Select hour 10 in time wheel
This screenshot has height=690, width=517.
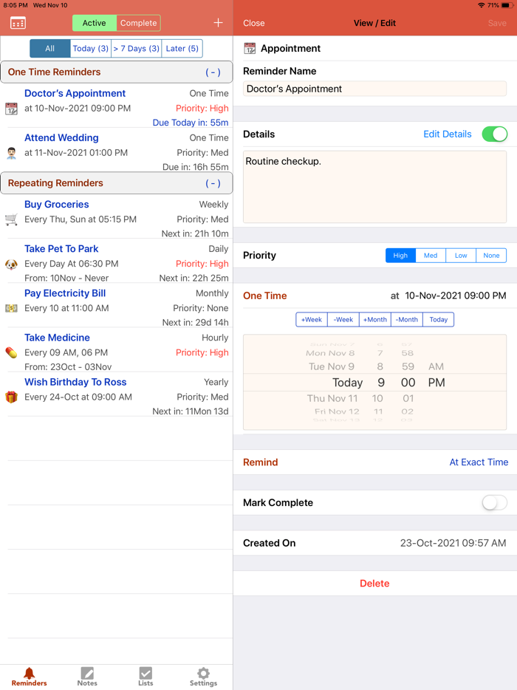tap(377, 398)
